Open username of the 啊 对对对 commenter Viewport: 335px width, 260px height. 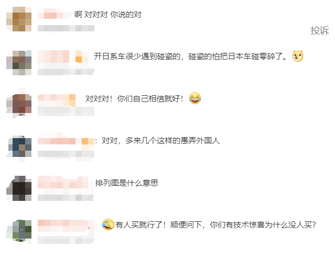[55, 15]
